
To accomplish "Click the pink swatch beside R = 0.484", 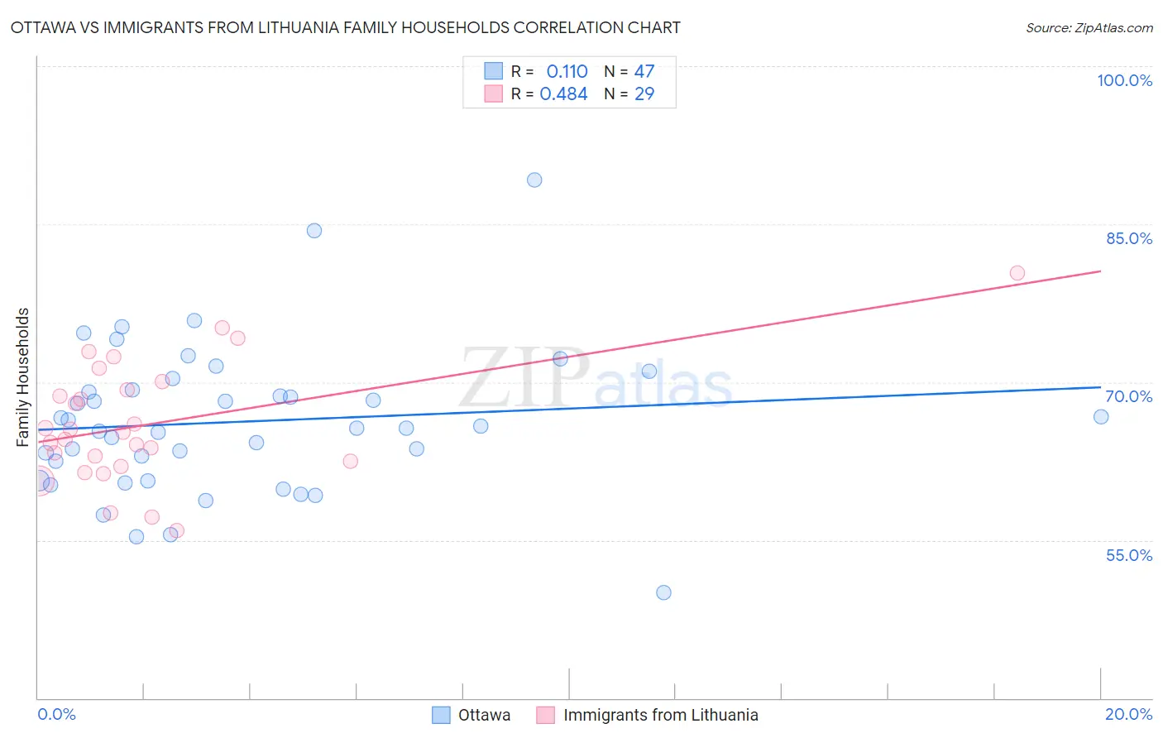I will tap(494, 93).
